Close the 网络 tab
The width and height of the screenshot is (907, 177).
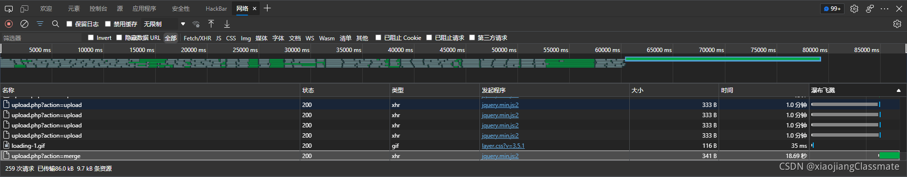coord(254,9)
